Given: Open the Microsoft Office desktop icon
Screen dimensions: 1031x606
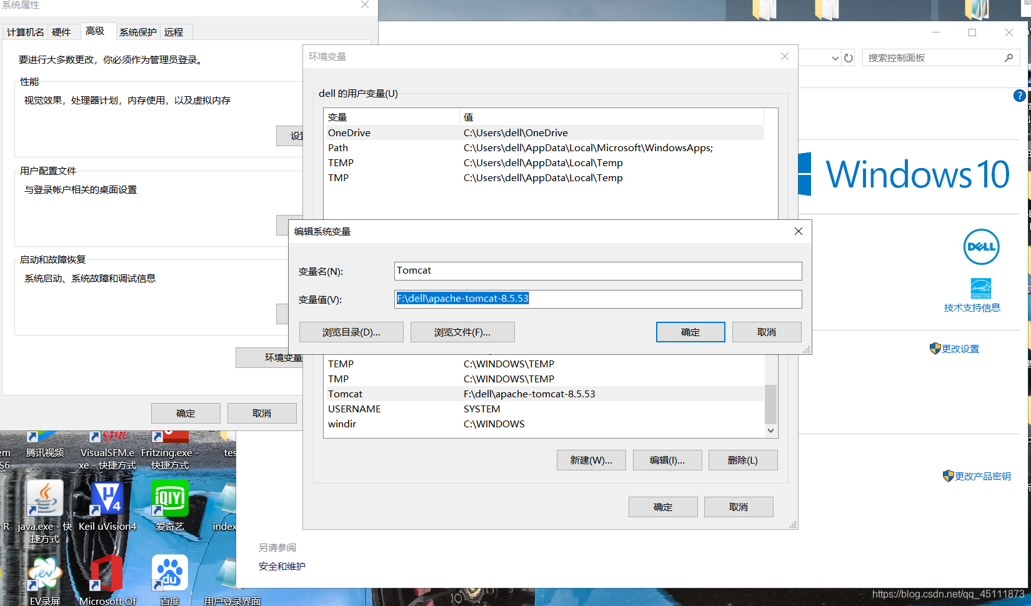Looking at the screenshot, I should [107, 572].
